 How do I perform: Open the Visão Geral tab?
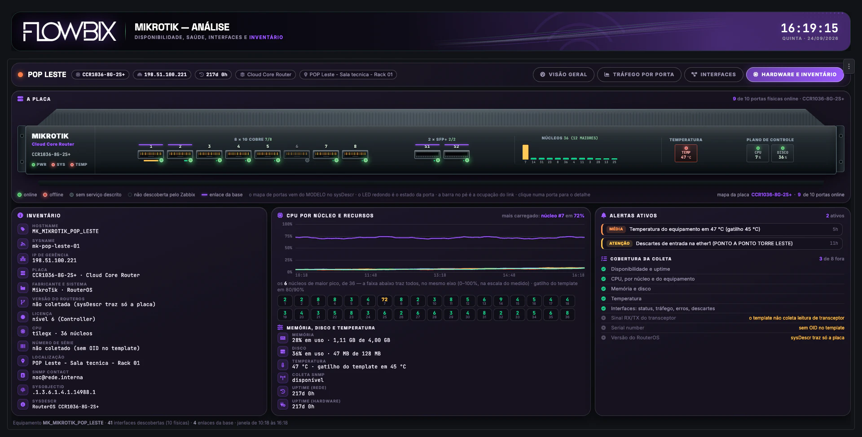(563, 74)
